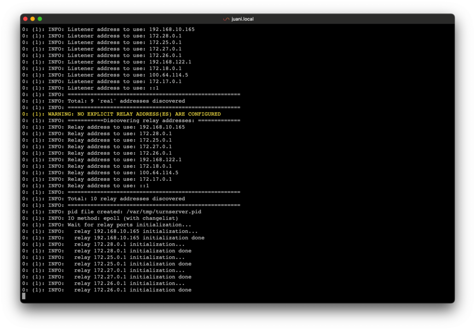Screen dimensions: 475x330
Task: Click 'Relay address to use: 172.17.0.1'
Action: [x=120, y=179]
